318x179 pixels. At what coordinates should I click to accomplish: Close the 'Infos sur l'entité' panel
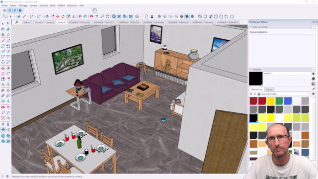313,27
